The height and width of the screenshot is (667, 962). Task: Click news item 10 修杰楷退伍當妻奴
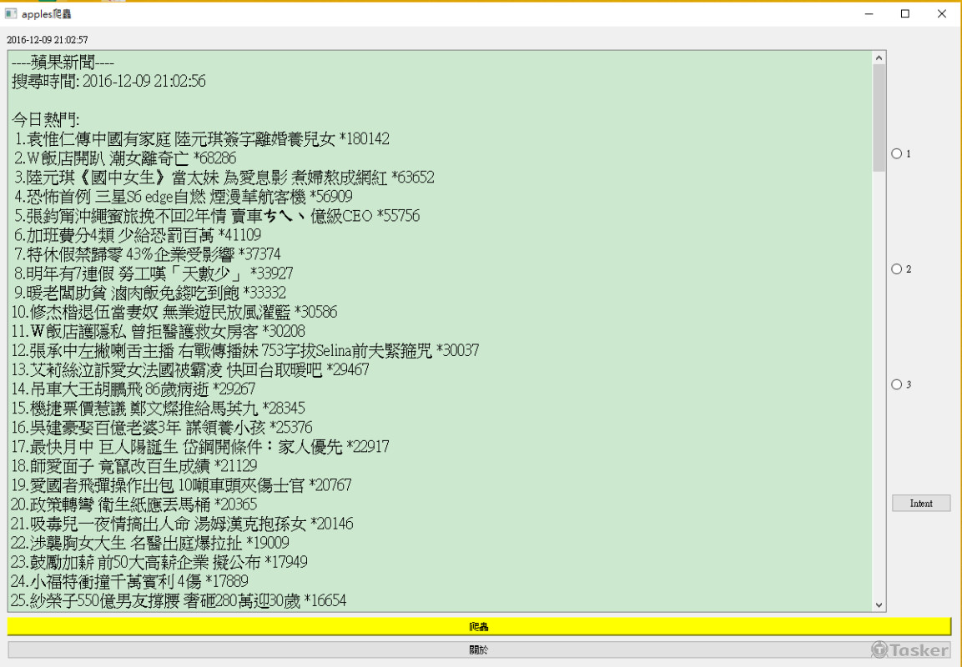[x=174, y=312]
